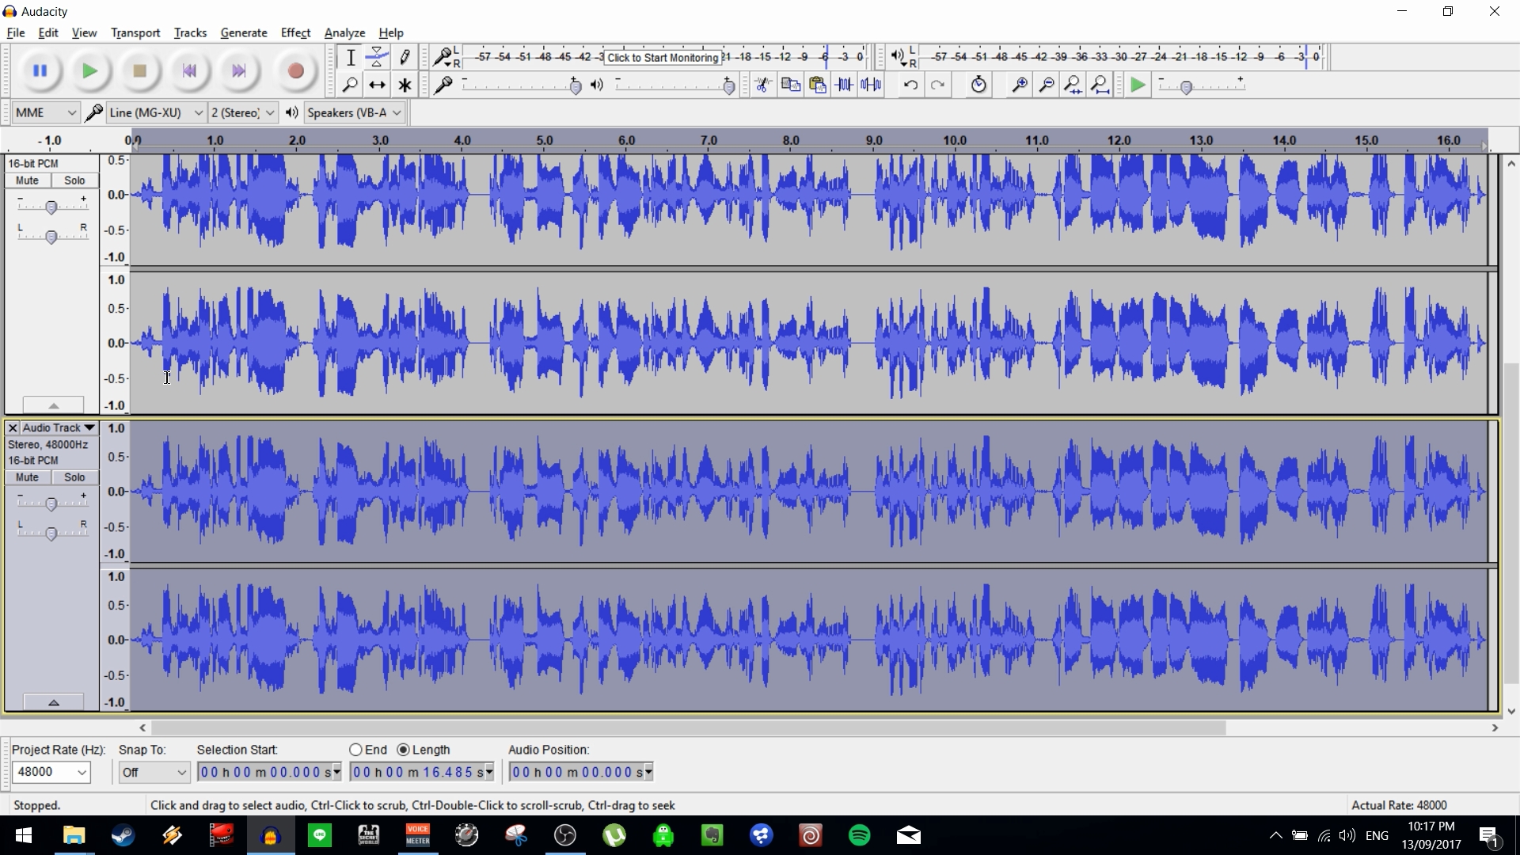Open the Generate menu
1520x855 pixels.
pyautogui.click(x=244, y=32)
